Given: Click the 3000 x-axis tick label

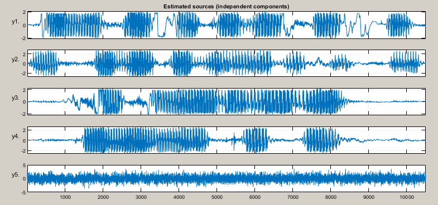Looking at the screenshot, I should pyautogui.click(x=141, y=197).
